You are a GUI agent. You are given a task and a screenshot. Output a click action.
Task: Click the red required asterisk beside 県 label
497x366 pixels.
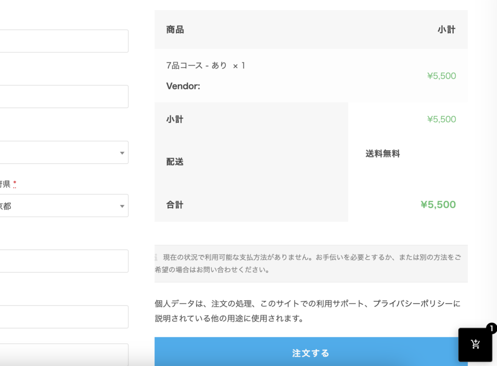click(15, 184)
